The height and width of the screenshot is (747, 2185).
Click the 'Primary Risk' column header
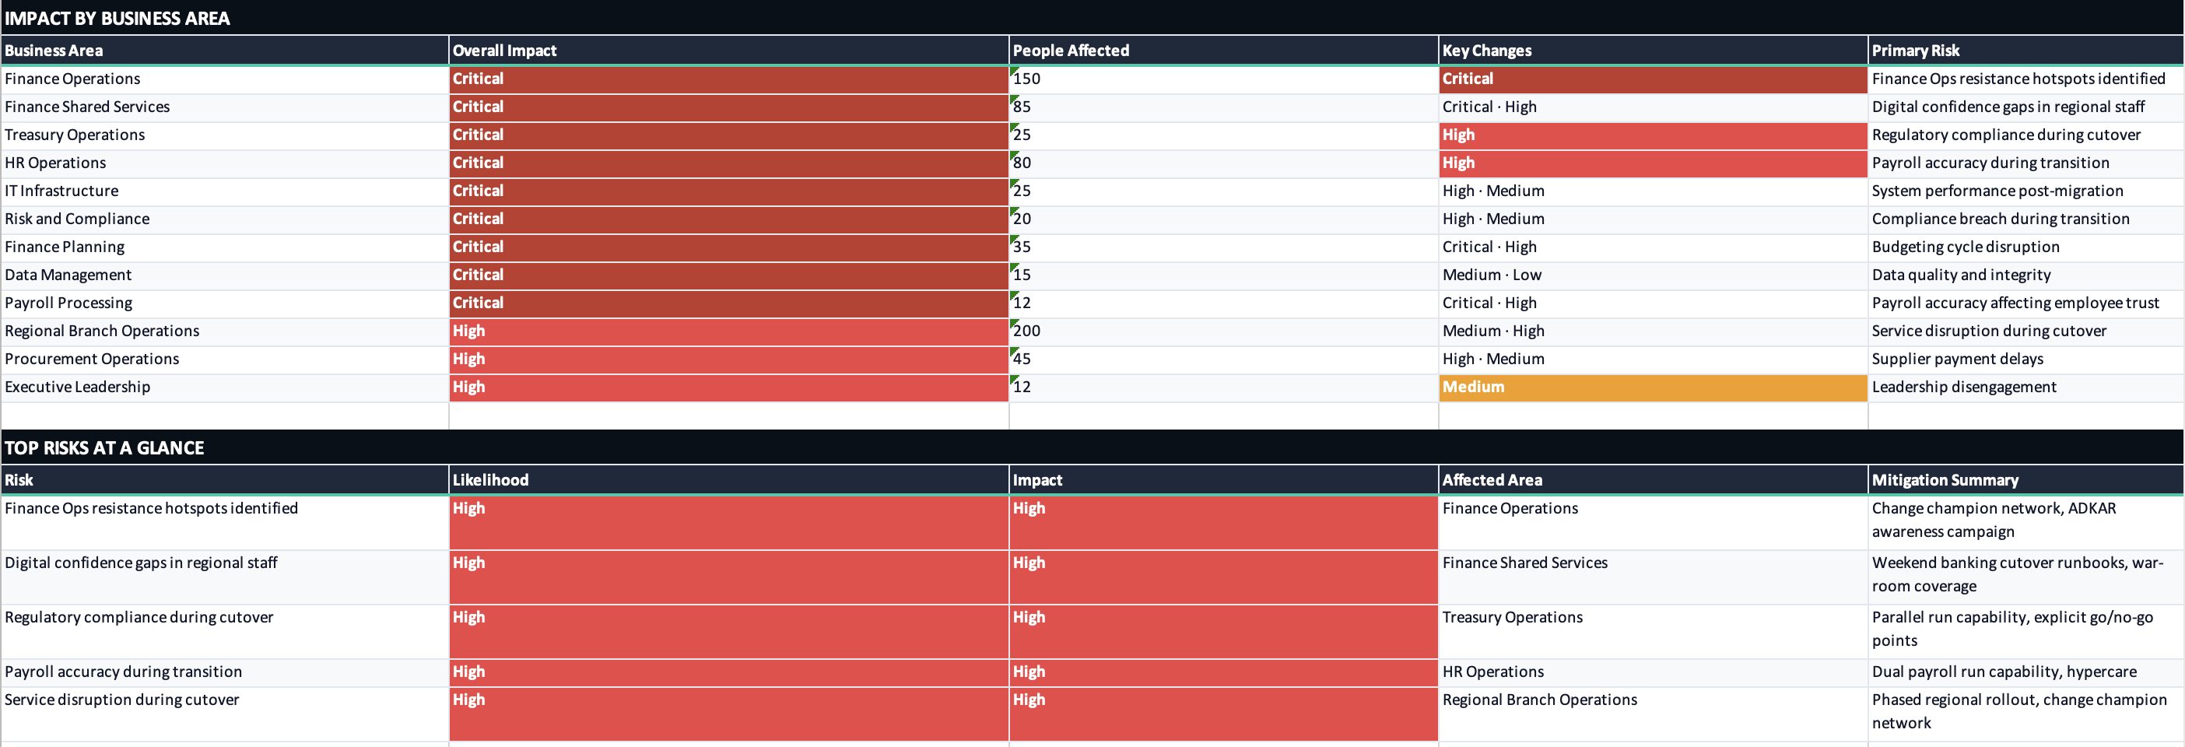pos(2025,50)
